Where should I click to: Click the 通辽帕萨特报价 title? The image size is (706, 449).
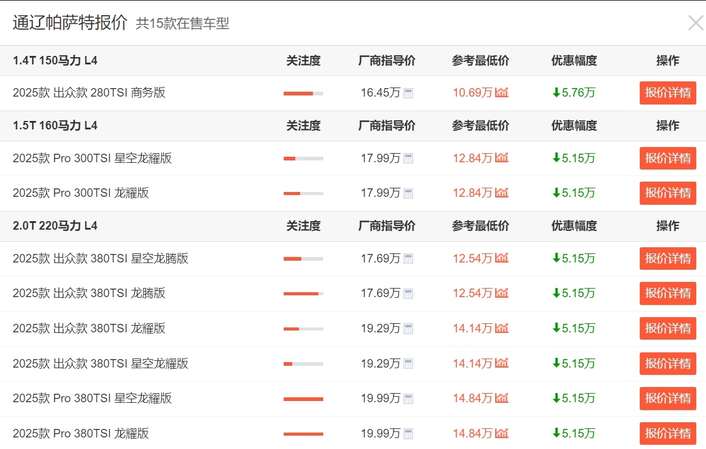point(70,22)
